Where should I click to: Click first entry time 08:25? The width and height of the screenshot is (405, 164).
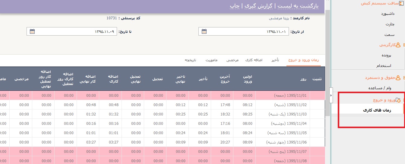click(248, 114)
